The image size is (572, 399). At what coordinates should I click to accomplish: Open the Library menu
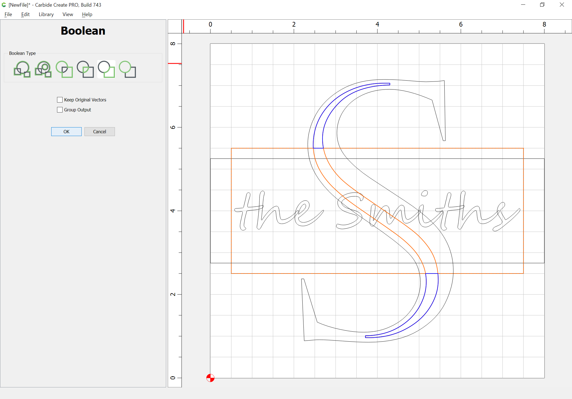(46, 14)
